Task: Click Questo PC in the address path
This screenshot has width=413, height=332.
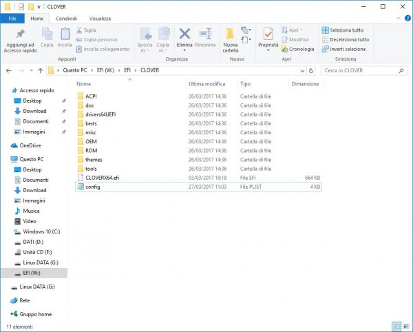Action: [75, 70]
